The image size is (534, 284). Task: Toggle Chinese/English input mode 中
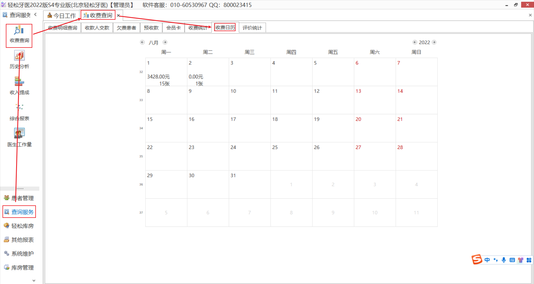pos(487,260)
